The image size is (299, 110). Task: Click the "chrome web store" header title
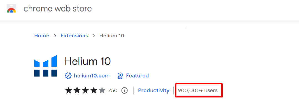tap(58, 9)
